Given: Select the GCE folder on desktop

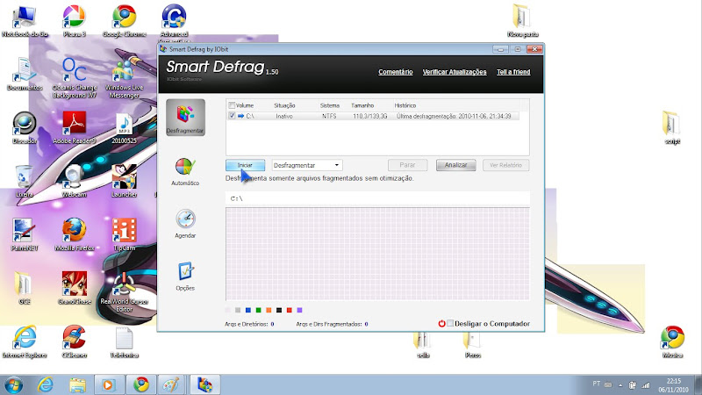Looking at the screenshot, I should (25, 288).
